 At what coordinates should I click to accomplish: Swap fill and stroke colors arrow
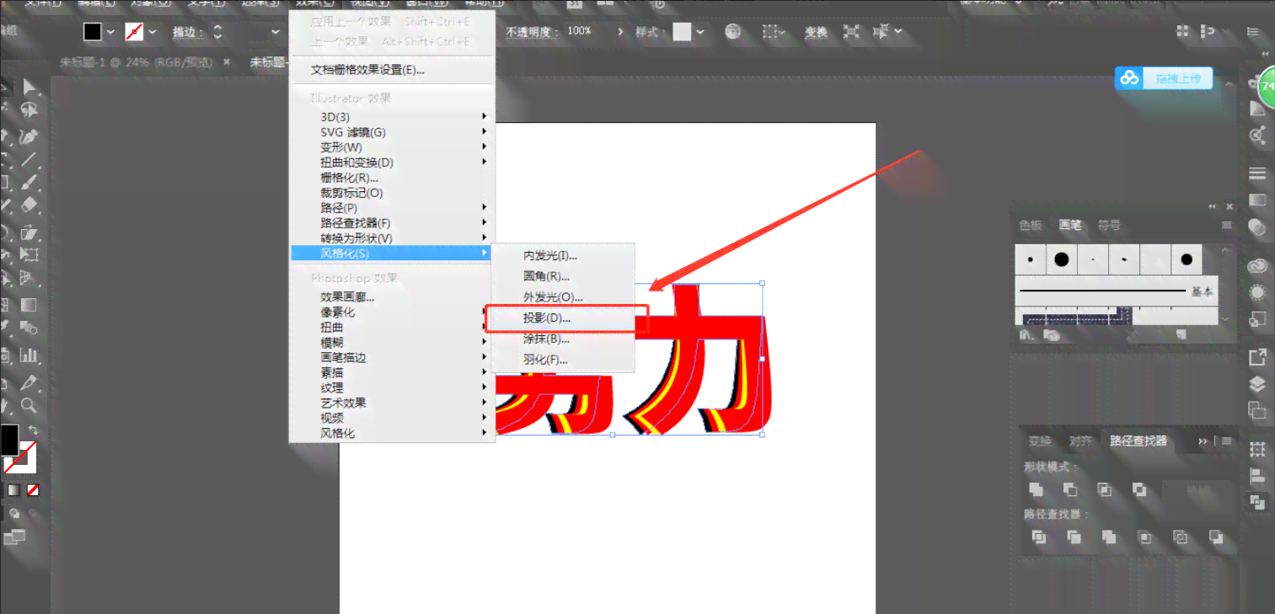coord(34,431)
